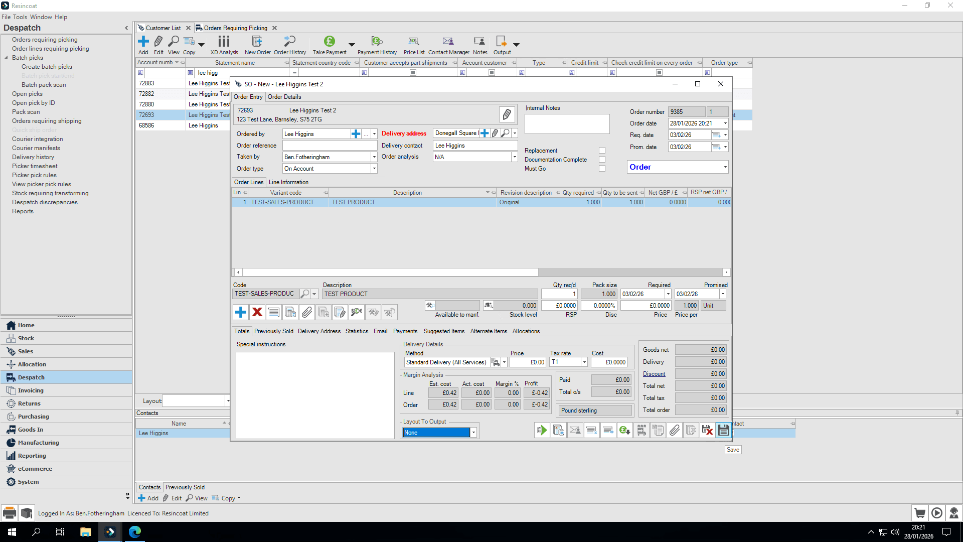Toggle the Customer accepts part shipments filter checkbox
963x542 pixels.
pyautogui.click(x=413, y=73)
